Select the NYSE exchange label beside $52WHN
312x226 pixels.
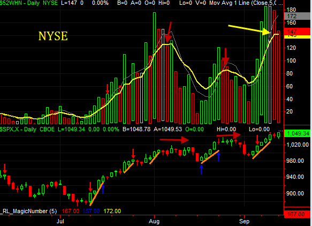click(50, 3)
